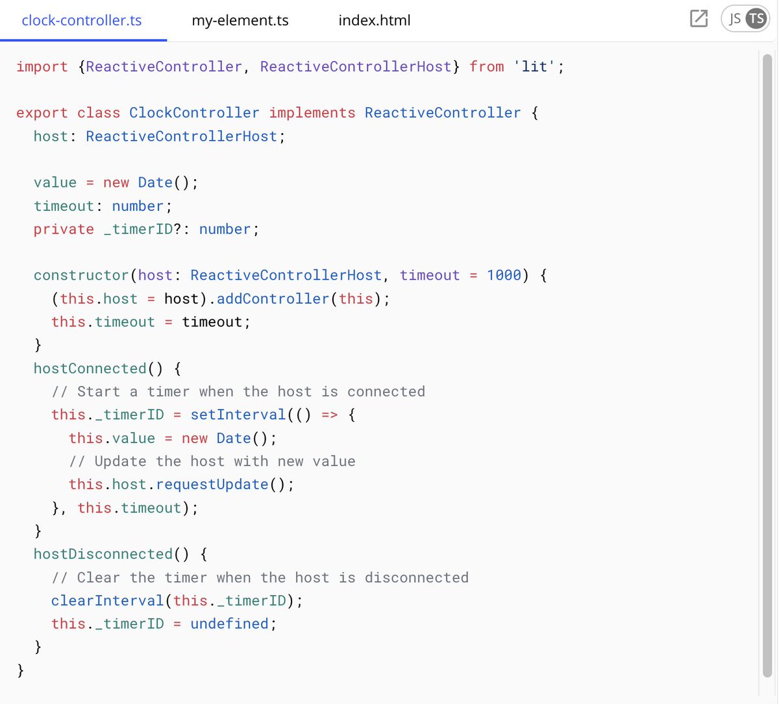Open the clock-controller.ts tab

pyautogui.click(x=82, y=20)
